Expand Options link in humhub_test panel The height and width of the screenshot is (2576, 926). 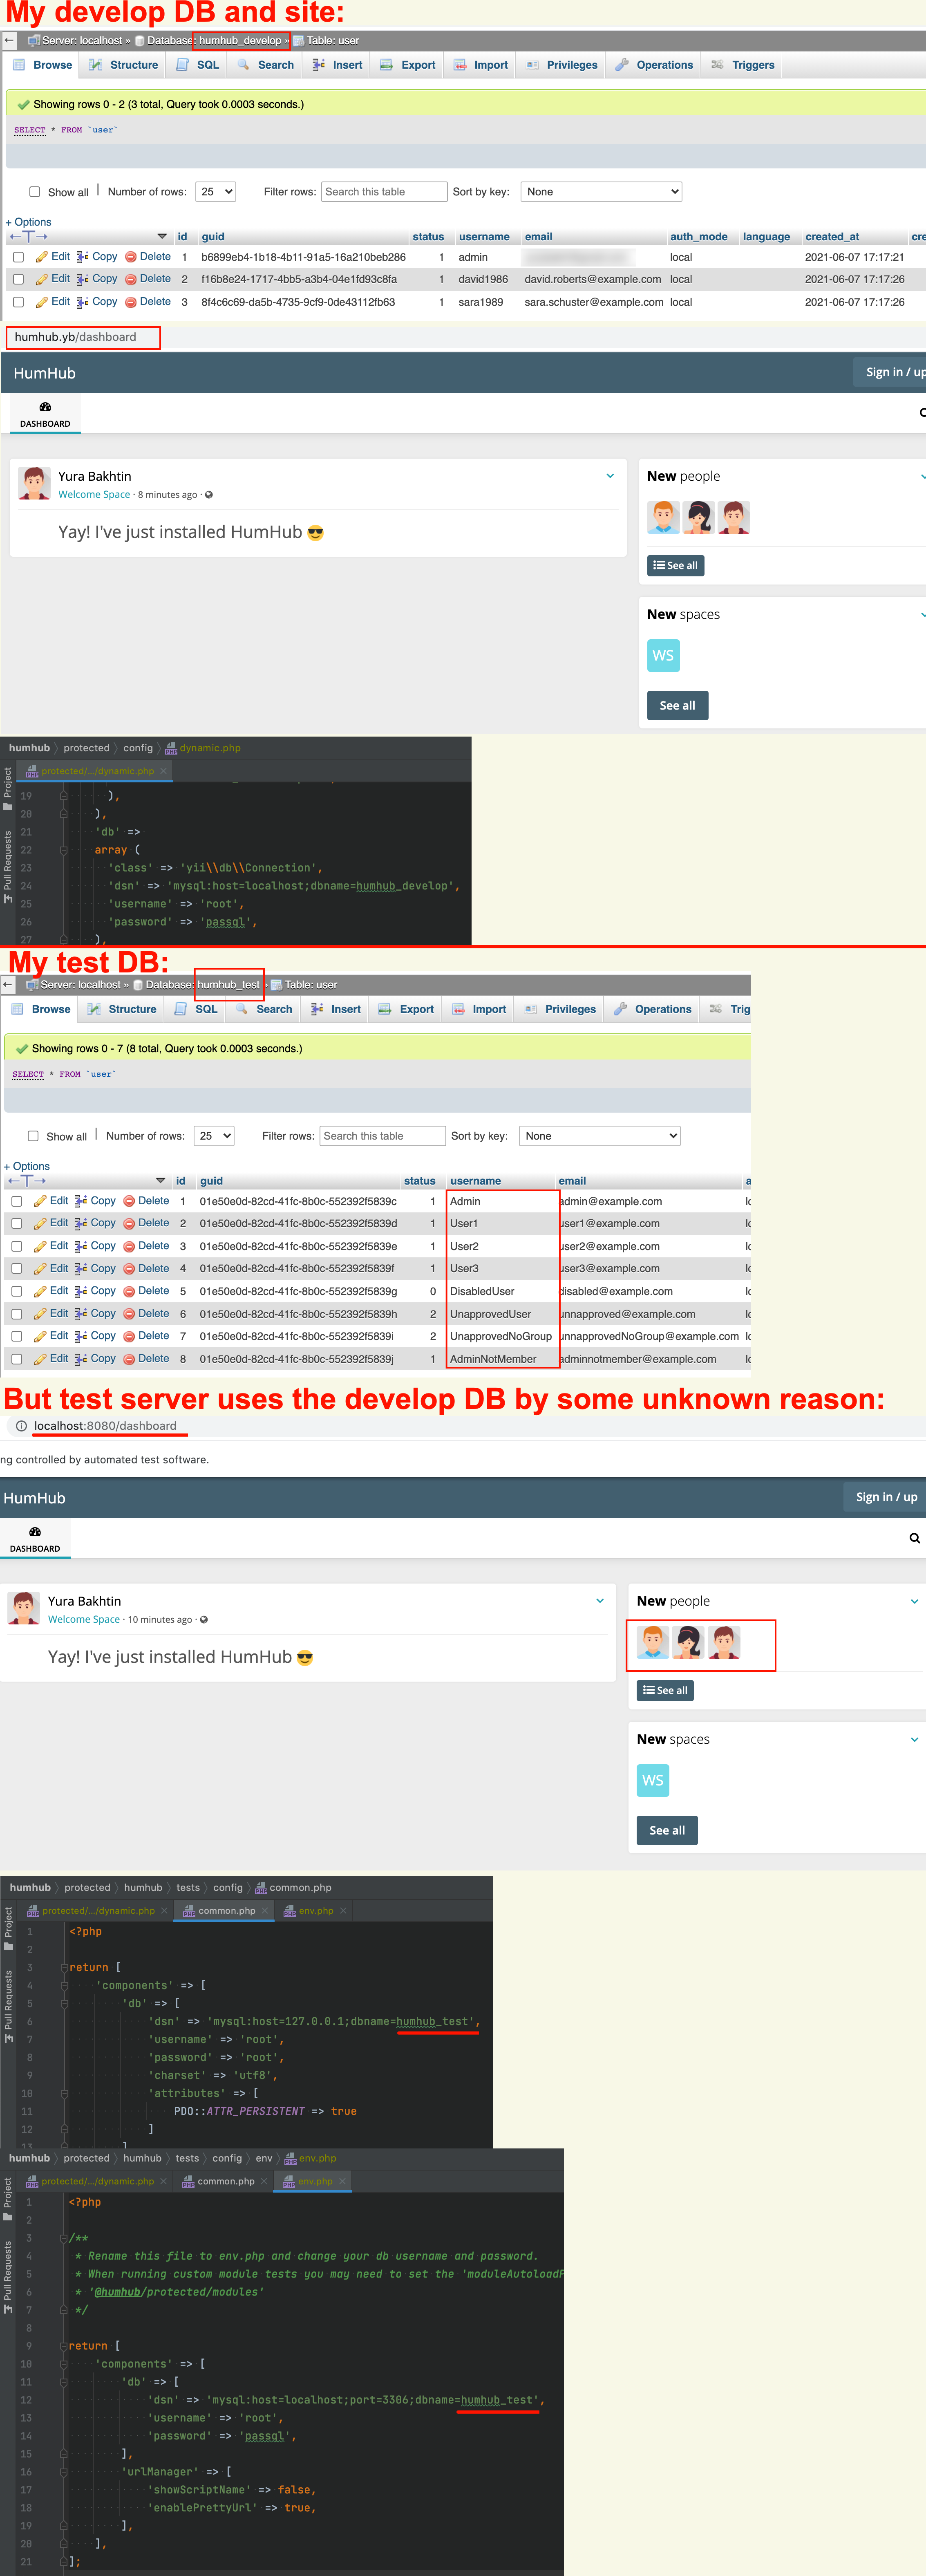coord(27,1166)
